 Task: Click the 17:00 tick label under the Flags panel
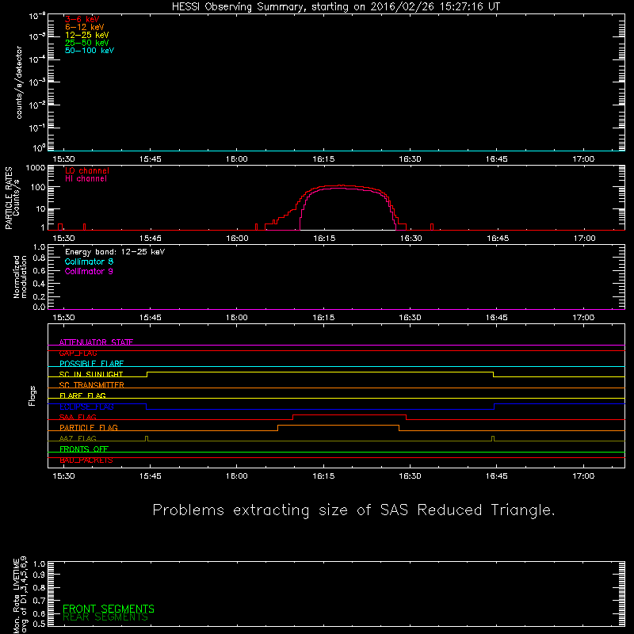click(583, 476)
